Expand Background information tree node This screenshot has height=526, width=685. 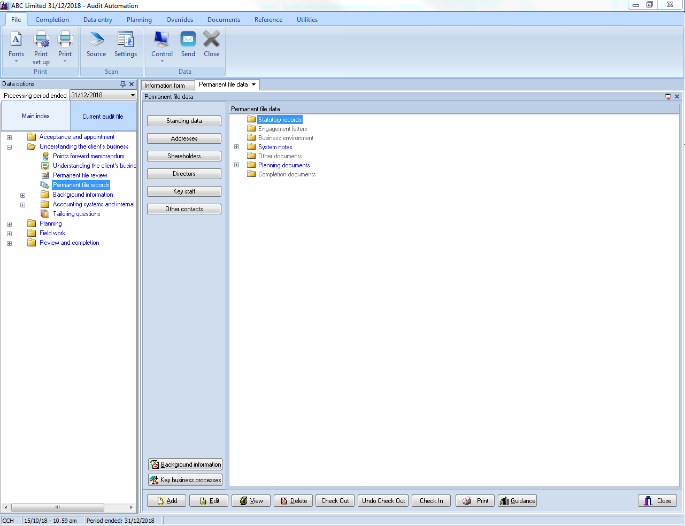click(x=22, y=195)
